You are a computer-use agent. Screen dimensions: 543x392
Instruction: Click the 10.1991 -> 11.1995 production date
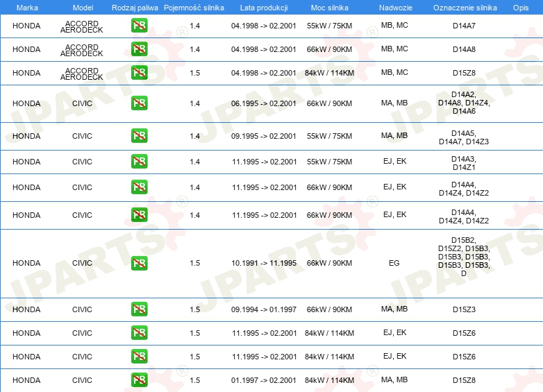click(264, 263)
